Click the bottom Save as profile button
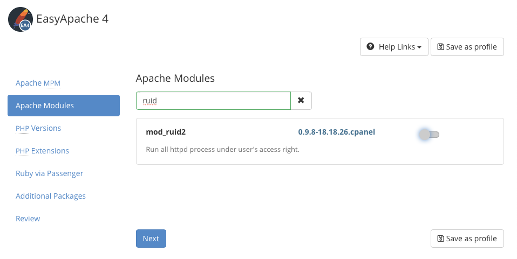The image size is (517, 259). (x=467, y=239)
